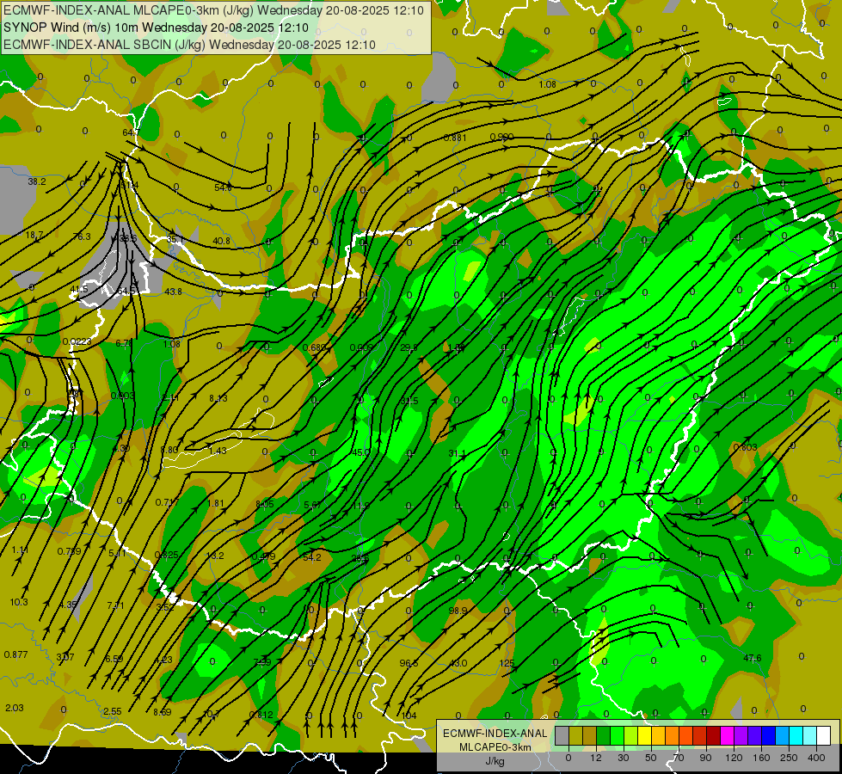Click the map value '0.877'
Image resolution: width=842 pixels, height=774 pixels.
16,654
